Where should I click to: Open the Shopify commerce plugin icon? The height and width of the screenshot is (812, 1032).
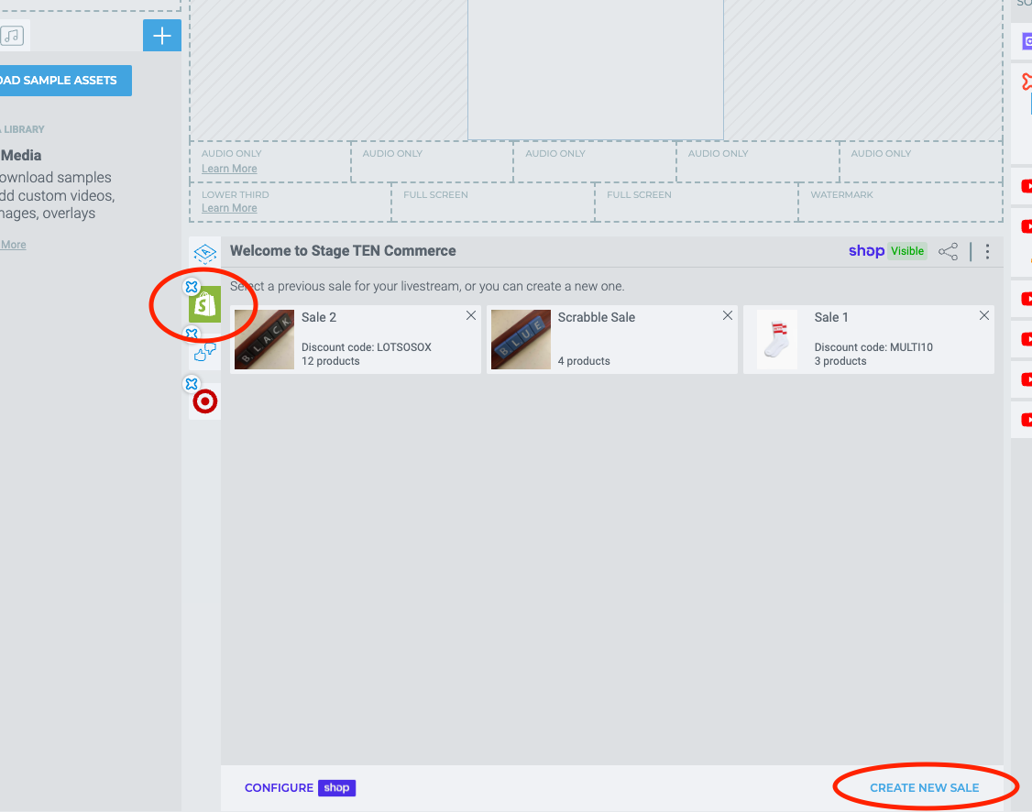204,304
